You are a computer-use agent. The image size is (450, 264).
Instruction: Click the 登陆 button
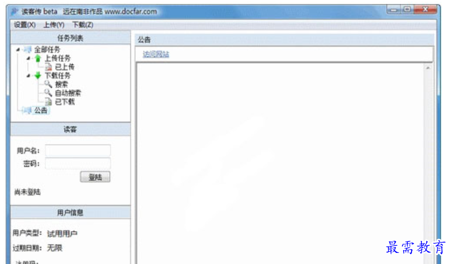click(x=95, y=177)
